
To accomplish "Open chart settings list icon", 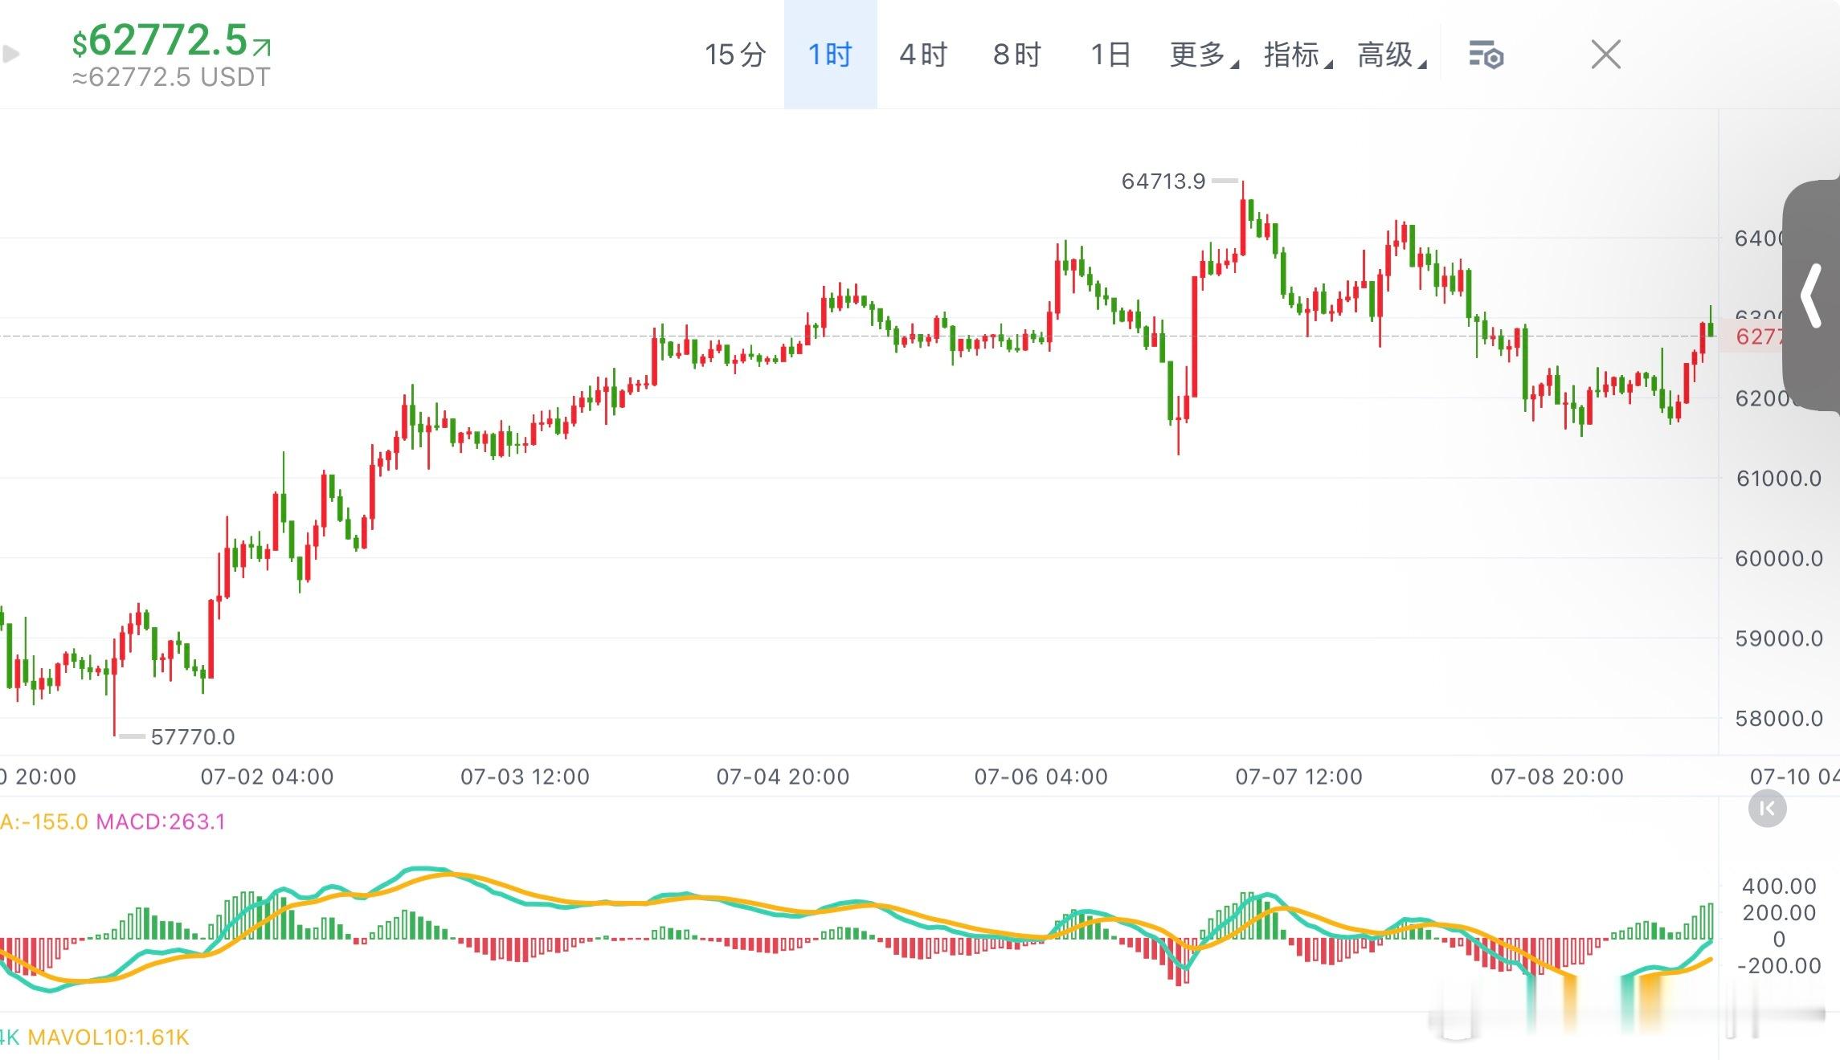I will pos(1486,55).
